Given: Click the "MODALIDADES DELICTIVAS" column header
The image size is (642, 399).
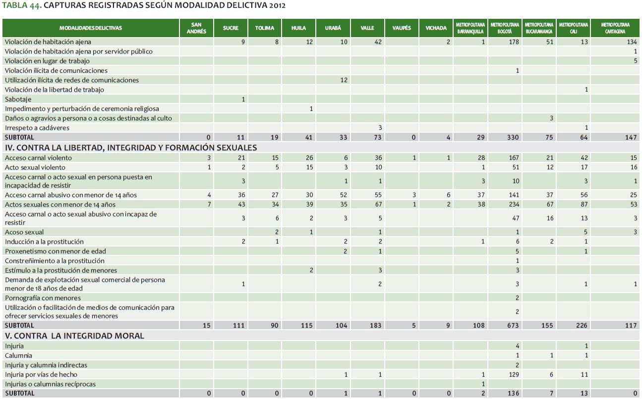Looking at the screenshot, I should point(91,28).
